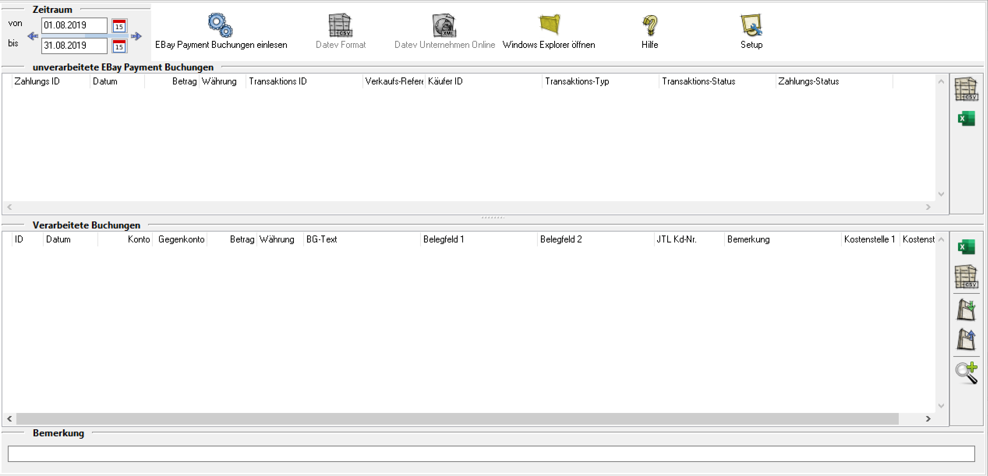This screenshot has width=988, height=476.
Task: Export unverarbeitete Buchungen to CSV
Action: (966, 89)
